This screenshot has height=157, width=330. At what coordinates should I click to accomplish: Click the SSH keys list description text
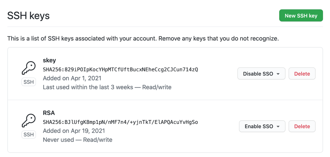pyautogui.click(x=143, y=39)
